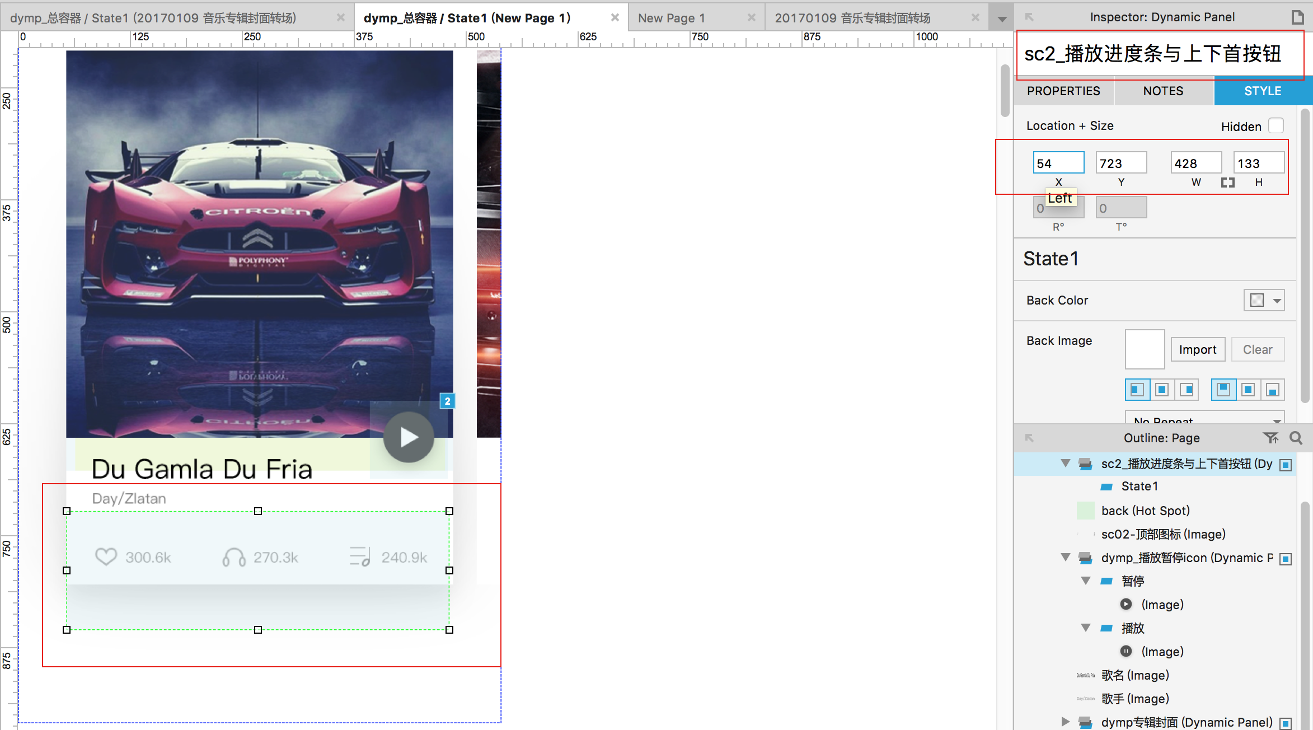The width and height of the screenshot is (1313, 730).
Task: Expand the dymp专辑封面 tree node
Action: [1066, 722]
